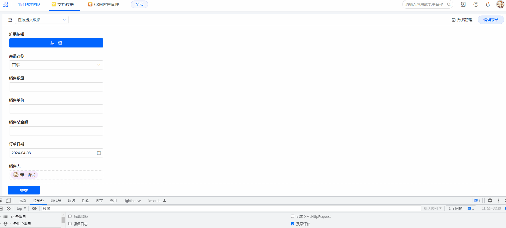The height and width of the screenshot is (228, 506).
Task: Check the 保留日志 checkbox
Action: pos(70,224)
